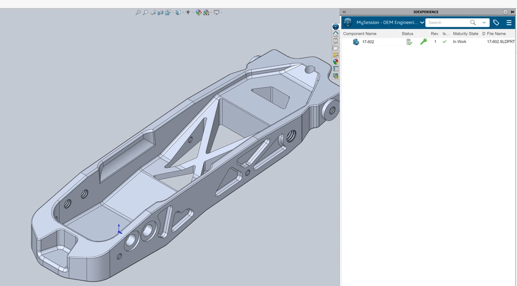Sort by Component Name column header

click(x=360, y=33)
